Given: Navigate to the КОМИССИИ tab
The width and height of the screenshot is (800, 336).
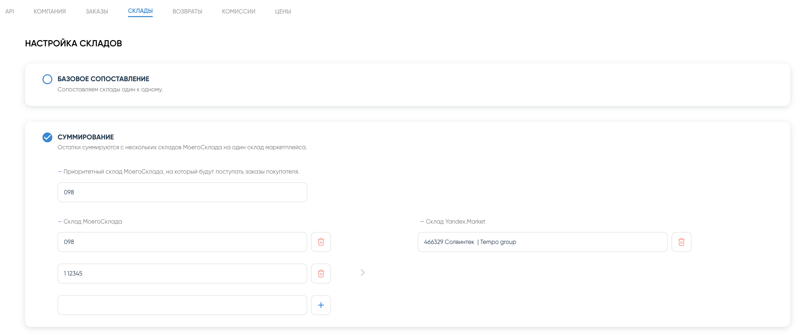Looking at the screenshot, I should click(238, 12).
